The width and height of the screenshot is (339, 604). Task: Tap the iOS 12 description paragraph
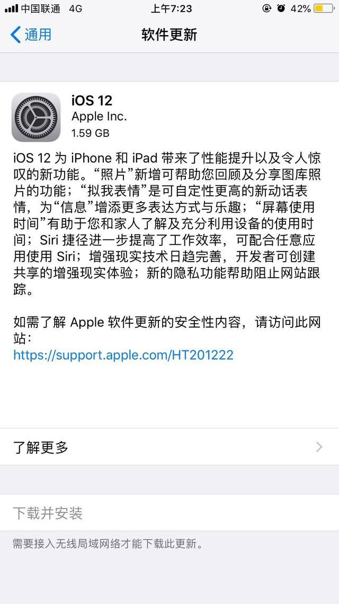pos(167,224)
